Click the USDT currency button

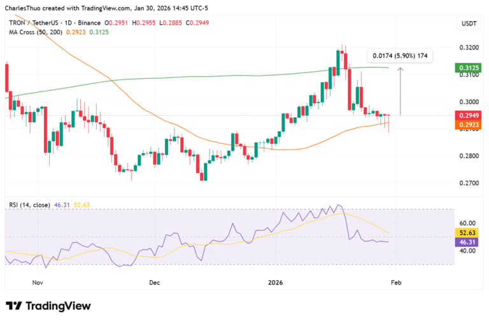[x=469, y=24]
